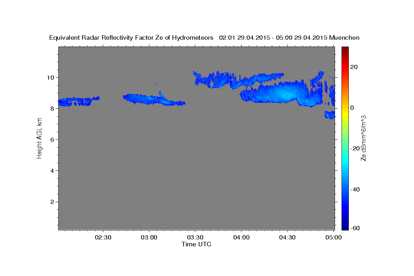Click the small cloud patch near 05:00 below 8 km
The height and width of the screenshot is (276, 414).
330,115
